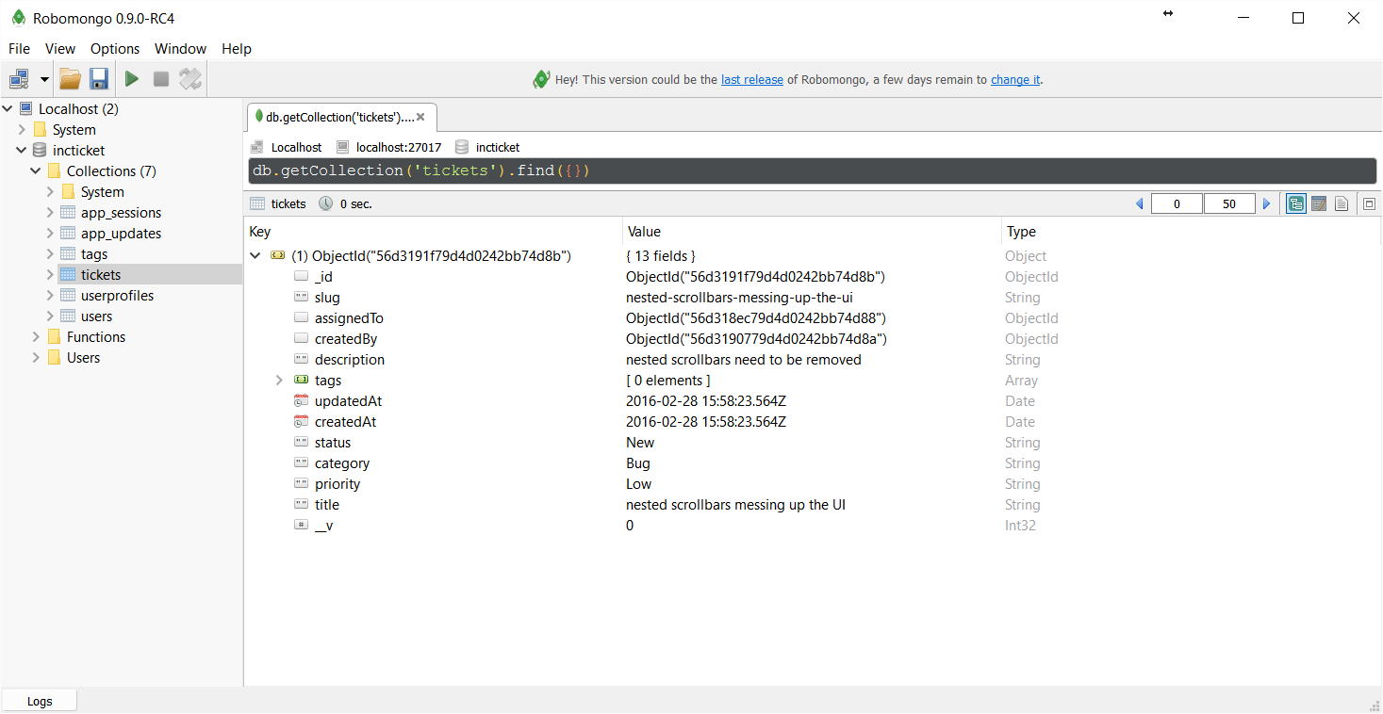Follow the 'change it' link

1014,79
